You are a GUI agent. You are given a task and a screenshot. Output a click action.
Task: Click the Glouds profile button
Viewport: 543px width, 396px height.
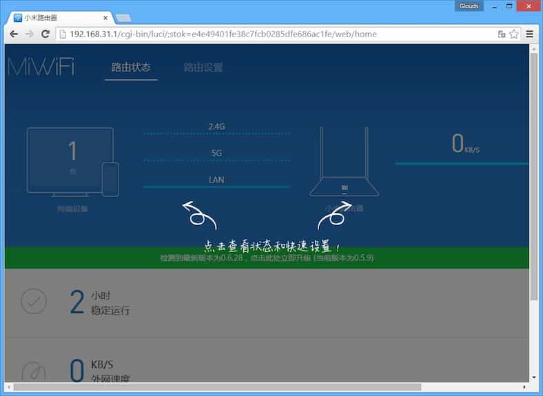point(469,6)
